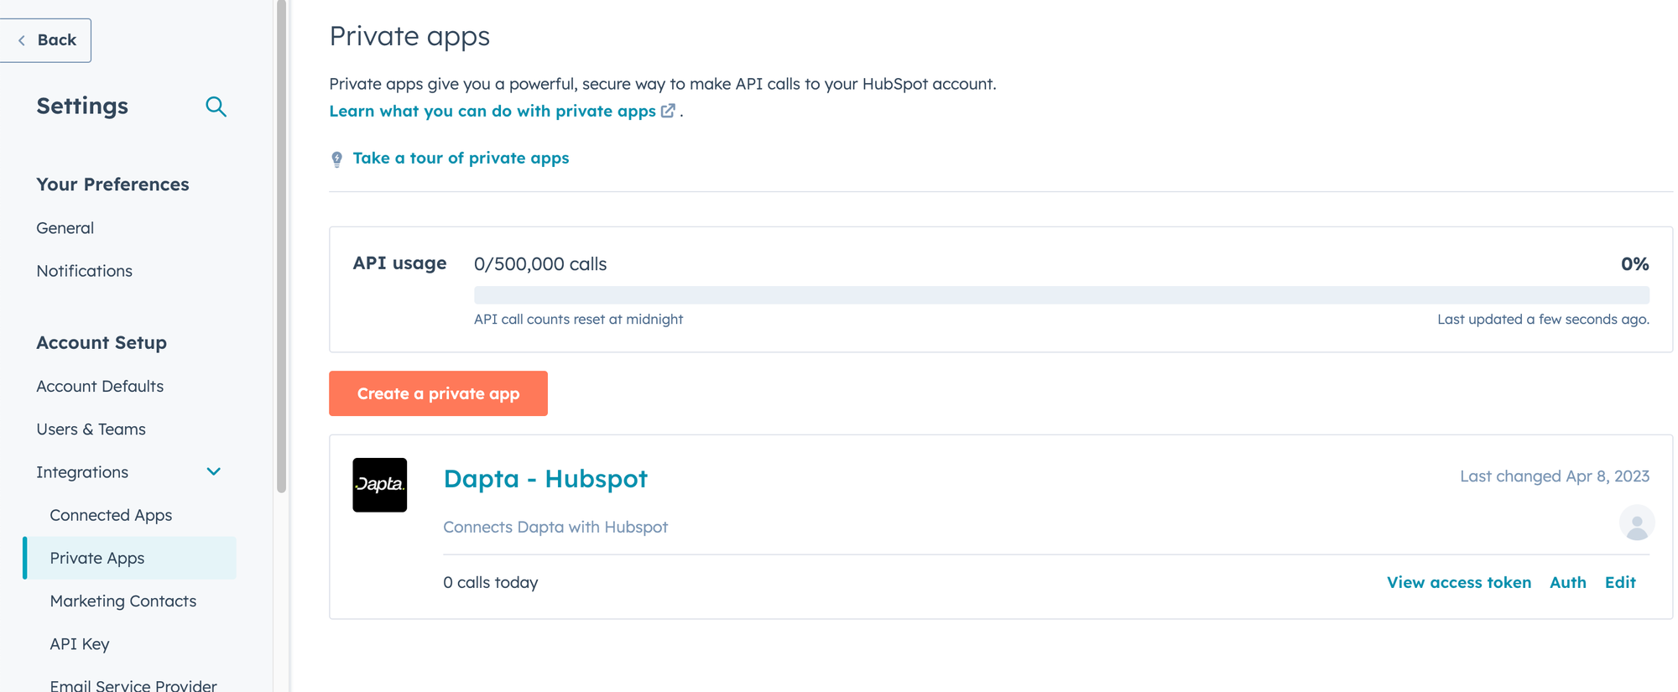Screen dimensions: 1678x692
Task: Click the external link icon after private apps
Action: (x=668, y=111)
